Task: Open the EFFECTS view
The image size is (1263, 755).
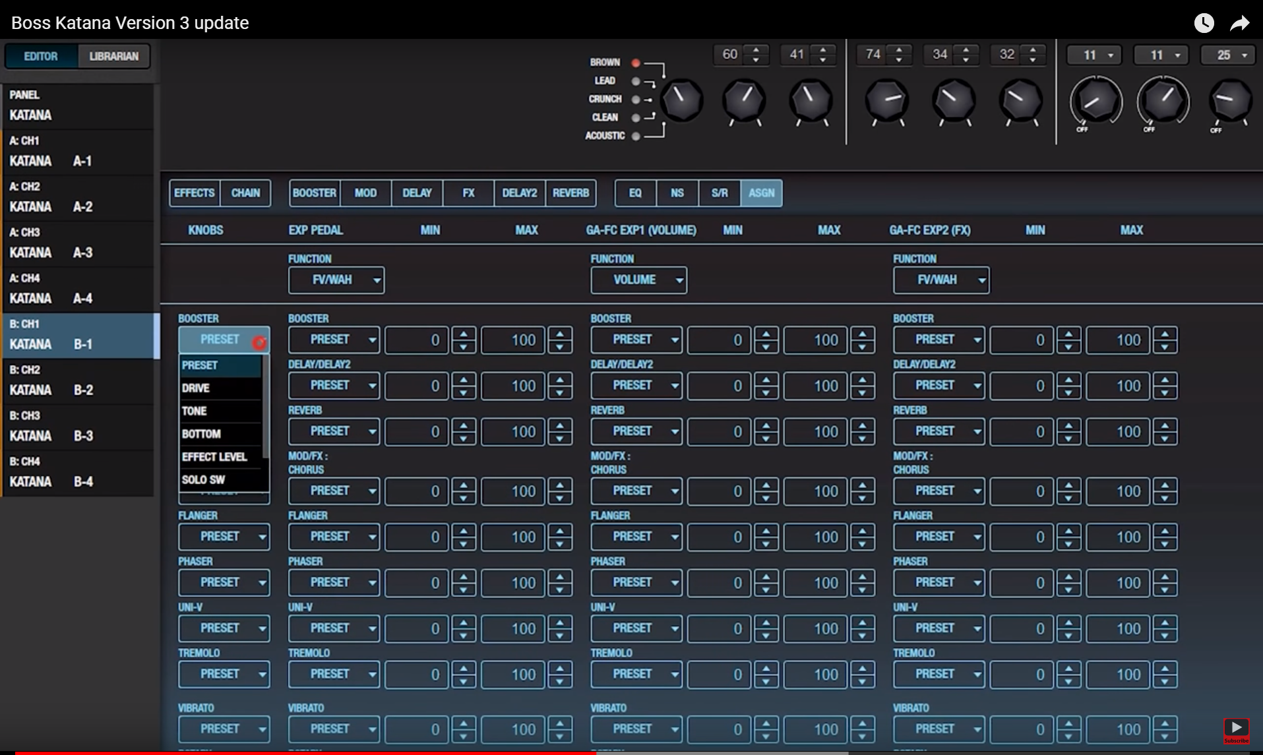Action: pyautogui.click(x=195, y=193)
